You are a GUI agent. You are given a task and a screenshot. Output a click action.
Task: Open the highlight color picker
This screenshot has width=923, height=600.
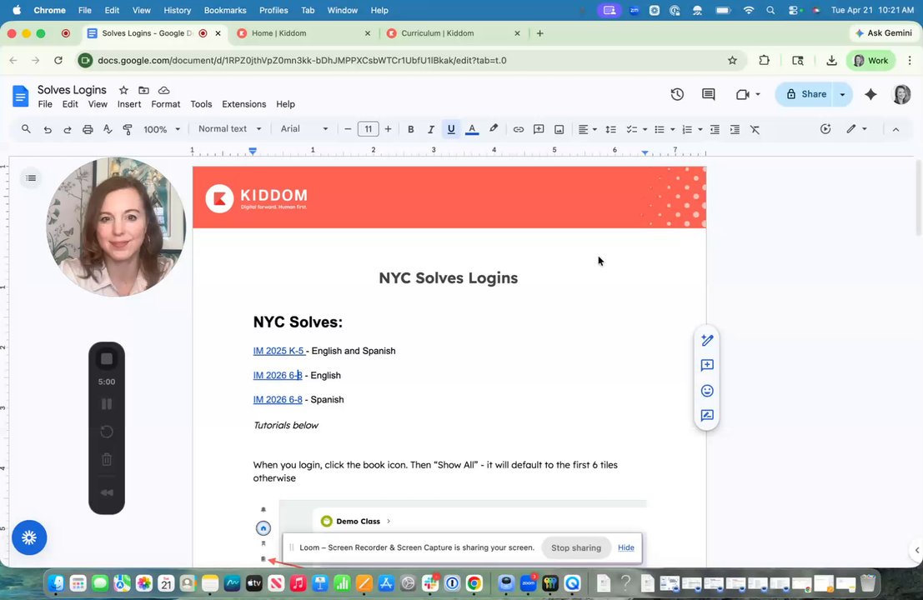(494, 129)
